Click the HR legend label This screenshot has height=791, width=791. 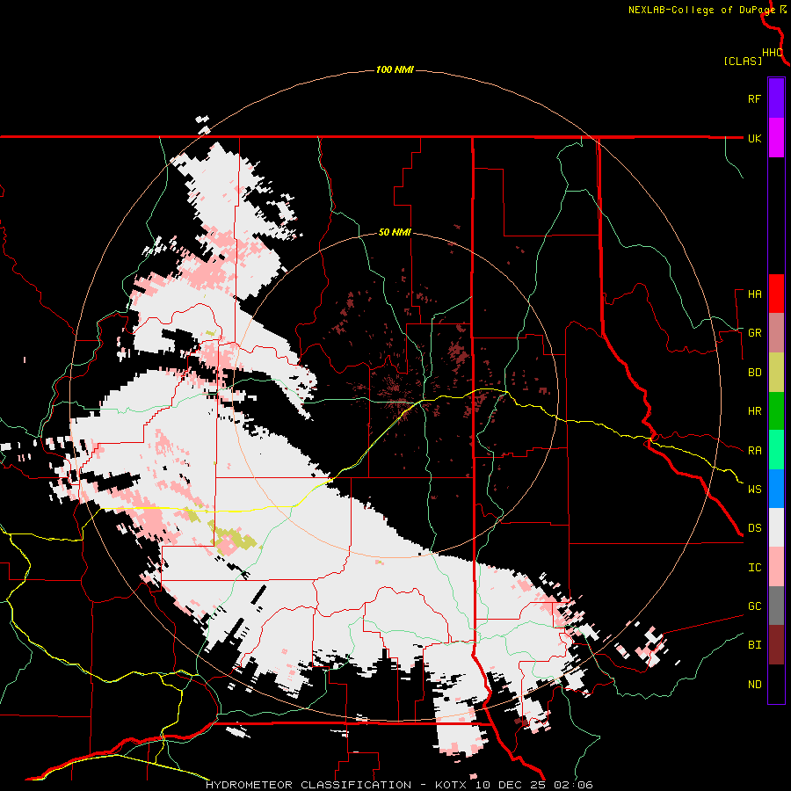pos(754,411)
